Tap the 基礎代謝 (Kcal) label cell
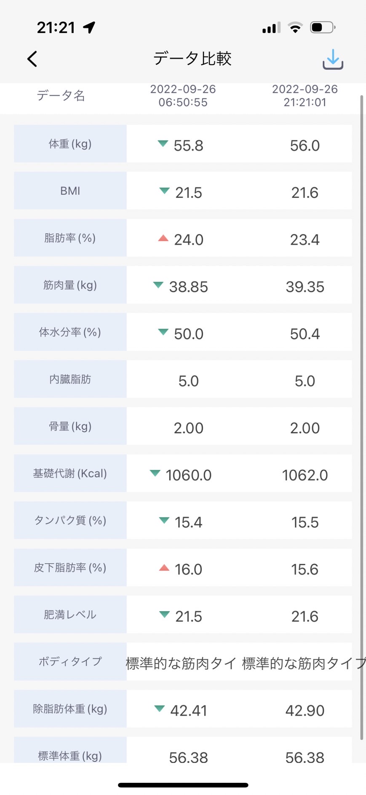Viewport: 366px width, 795px height. (x=70, y=473)
